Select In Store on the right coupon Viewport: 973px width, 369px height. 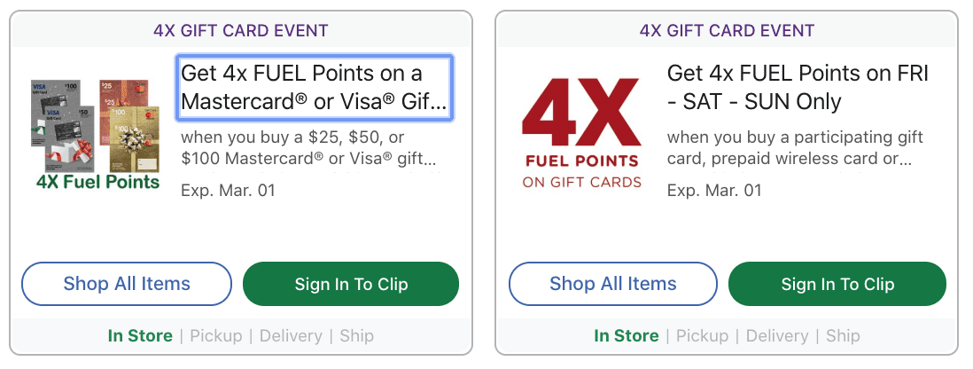(x=627, y=336)
